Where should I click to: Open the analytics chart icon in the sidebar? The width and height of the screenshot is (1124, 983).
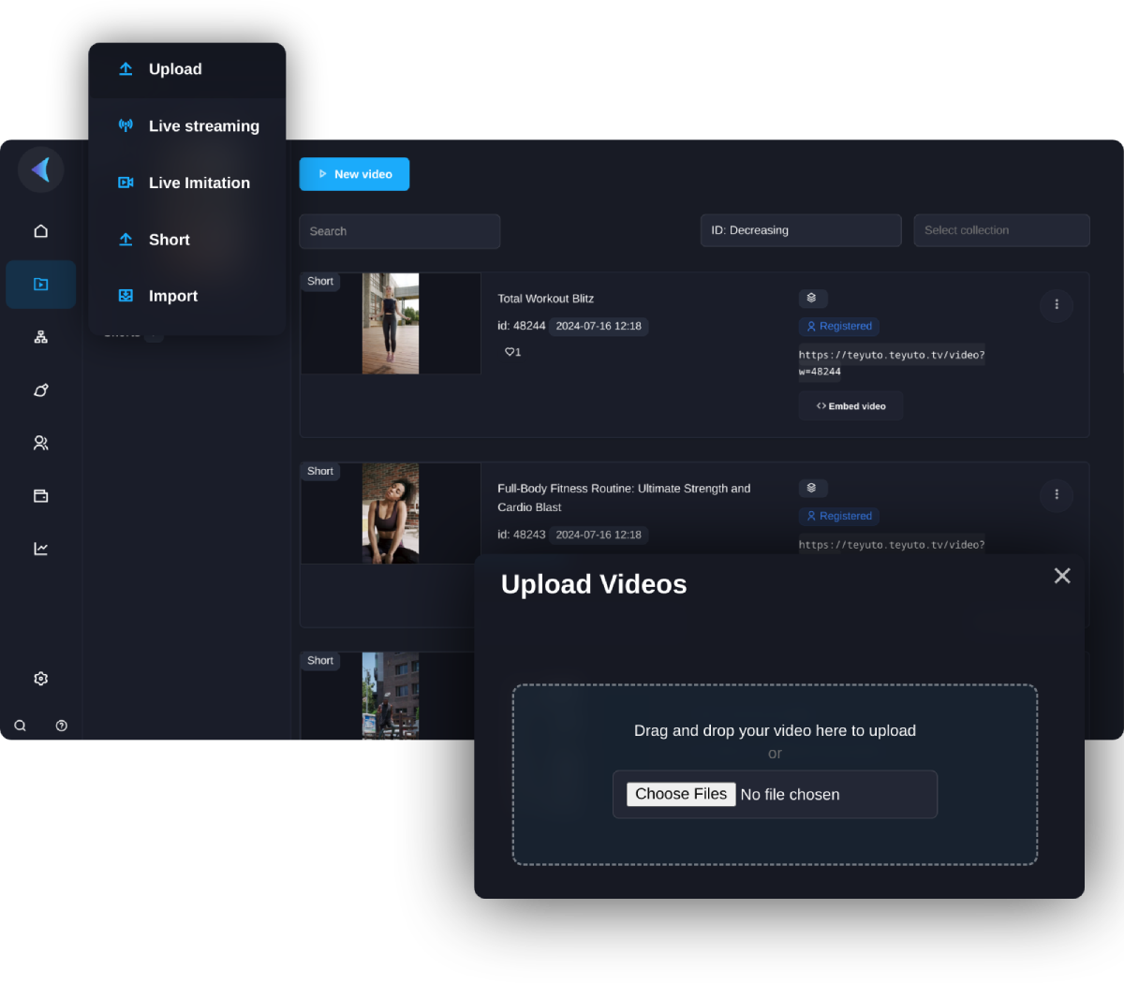coord(40,549)
